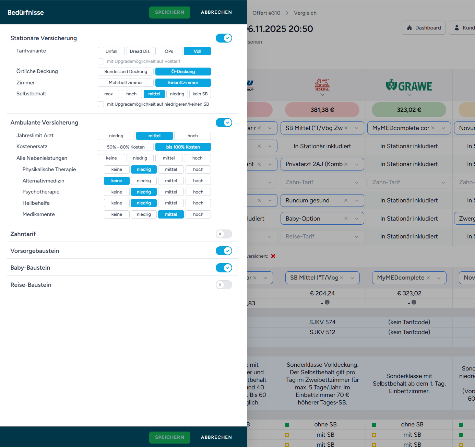The width and height of the screenshot is (475, 447).
Task: Remove the Baby-Option selection via X icon
Action: [346, 219]
